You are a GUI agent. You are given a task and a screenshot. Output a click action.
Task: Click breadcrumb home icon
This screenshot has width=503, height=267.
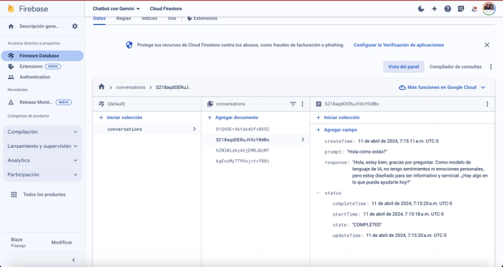(x=102, y=86)
